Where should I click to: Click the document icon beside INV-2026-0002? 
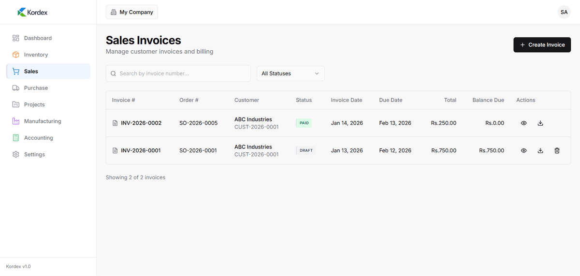click(x=115, y=123)
